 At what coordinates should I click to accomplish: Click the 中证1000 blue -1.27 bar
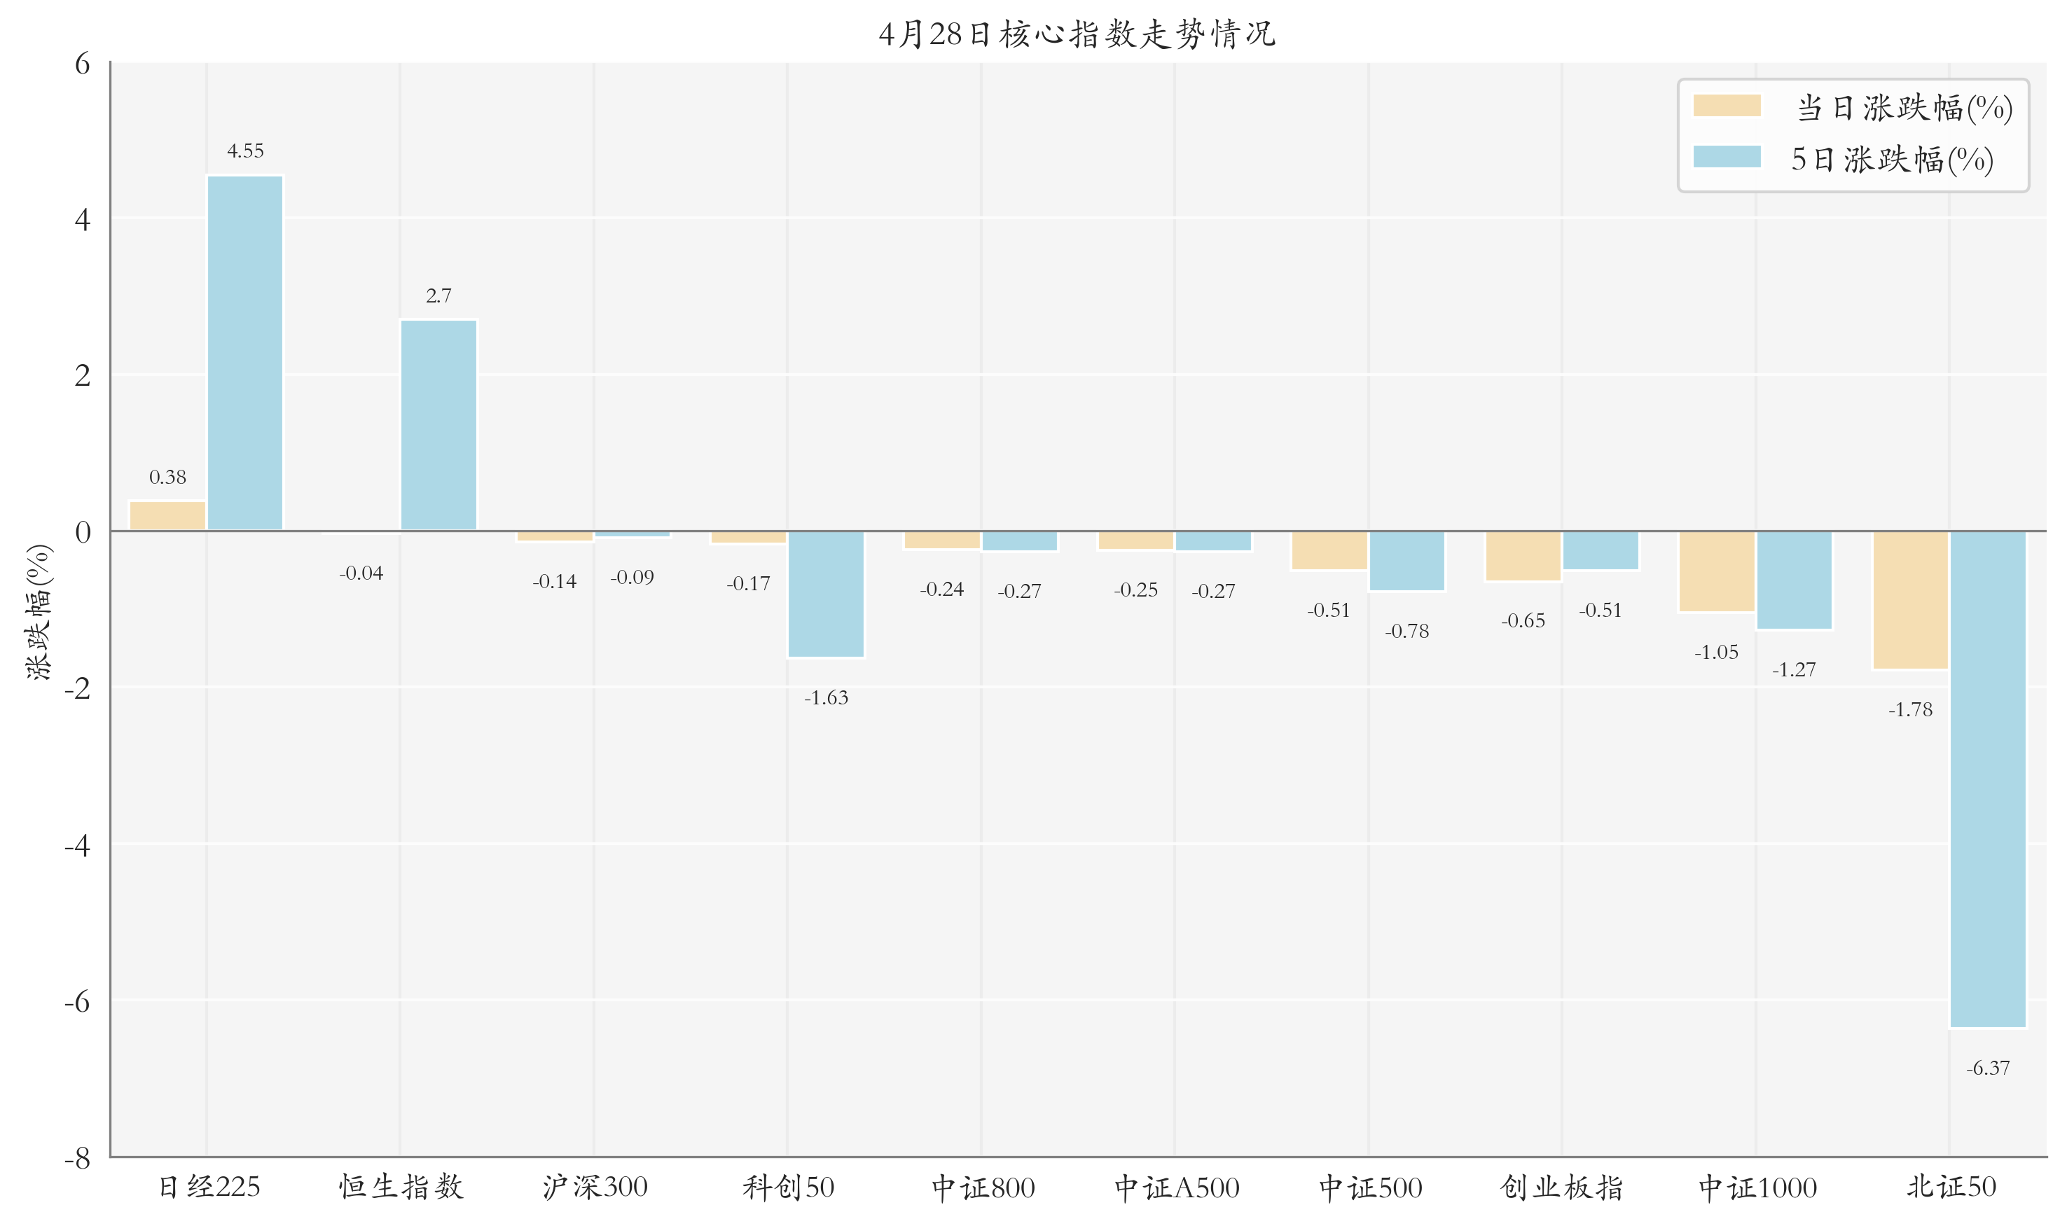pos(1793,580)
